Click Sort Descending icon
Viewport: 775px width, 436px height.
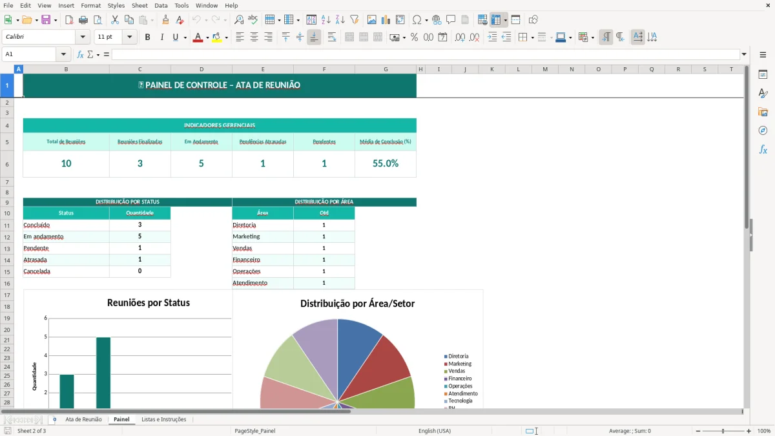pos(340,20)
